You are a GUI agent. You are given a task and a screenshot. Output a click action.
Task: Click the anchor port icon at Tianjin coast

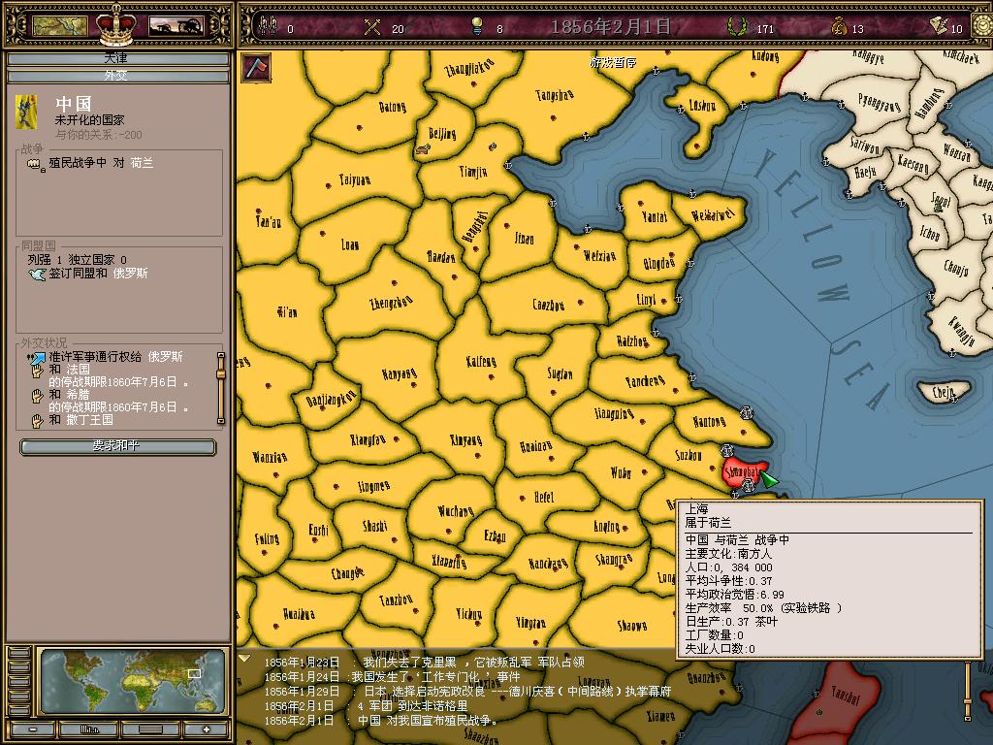508,165
